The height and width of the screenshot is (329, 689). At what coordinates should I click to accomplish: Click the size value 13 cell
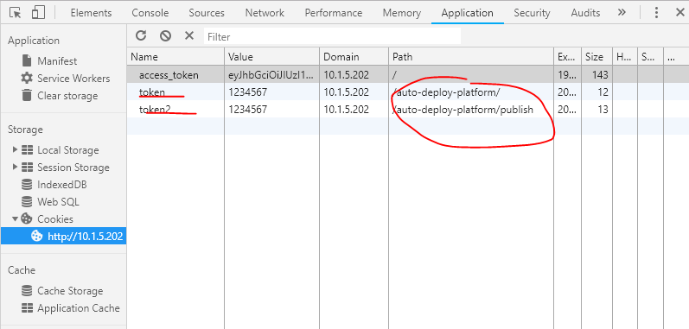pyautogui.click(x=596, y=109)
